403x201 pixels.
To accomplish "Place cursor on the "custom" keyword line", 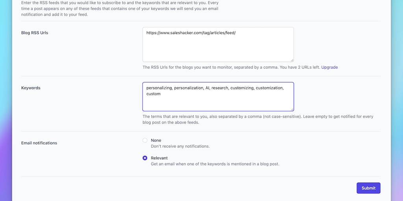I will [153, 94].
